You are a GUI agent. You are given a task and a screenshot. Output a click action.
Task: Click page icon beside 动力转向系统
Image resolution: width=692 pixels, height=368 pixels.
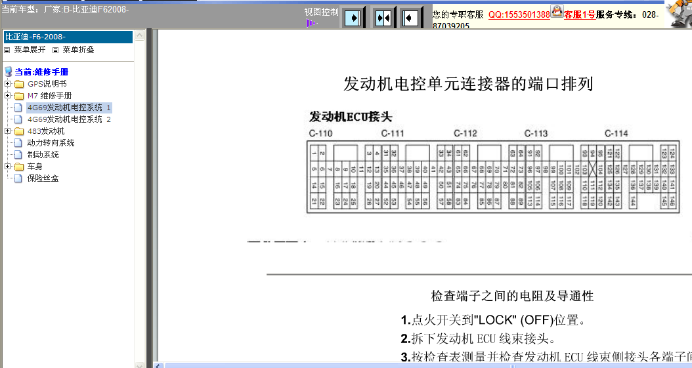[x=18, y=143]
